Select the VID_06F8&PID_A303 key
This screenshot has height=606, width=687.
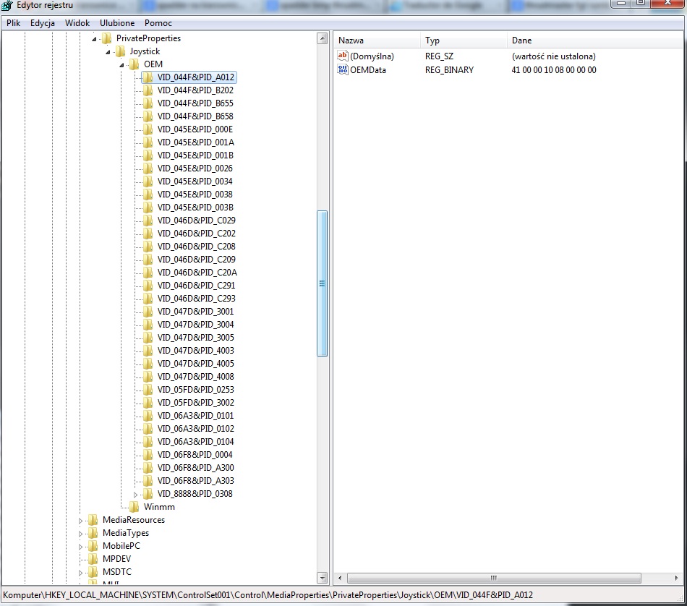point(196,481)
